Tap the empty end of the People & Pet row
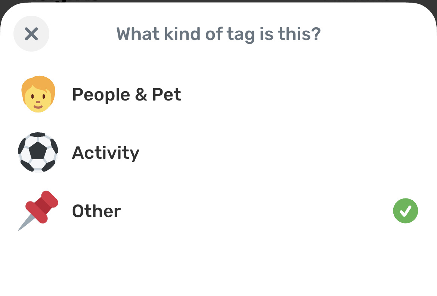437x296 pixels. click(307, 94)
